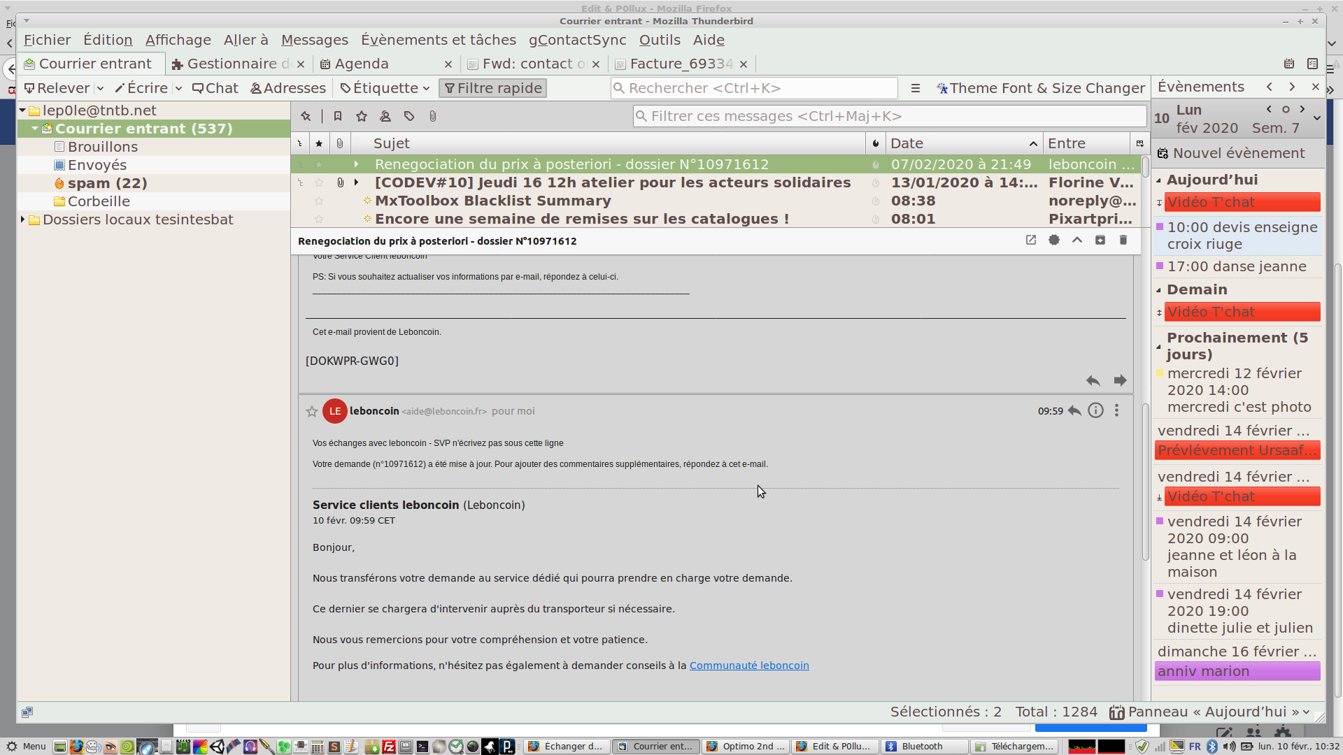
Task: Click the contacts quick filter icon
Action: 385,117
